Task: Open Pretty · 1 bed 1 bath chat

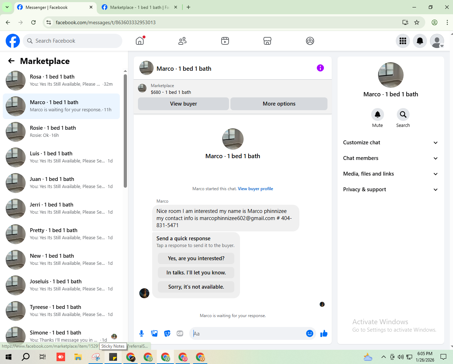Action: (x=61, y=234)
